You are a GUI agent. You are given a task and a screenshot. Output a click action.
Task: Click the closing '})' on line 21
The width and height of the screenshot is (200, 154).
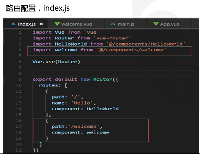click(x=36, y=150)
